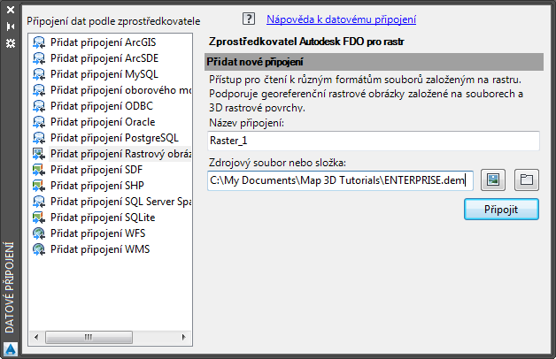This screenshot has height=359, width=556.
Task: Click the Připojit button
Action: tap(501, 210)
